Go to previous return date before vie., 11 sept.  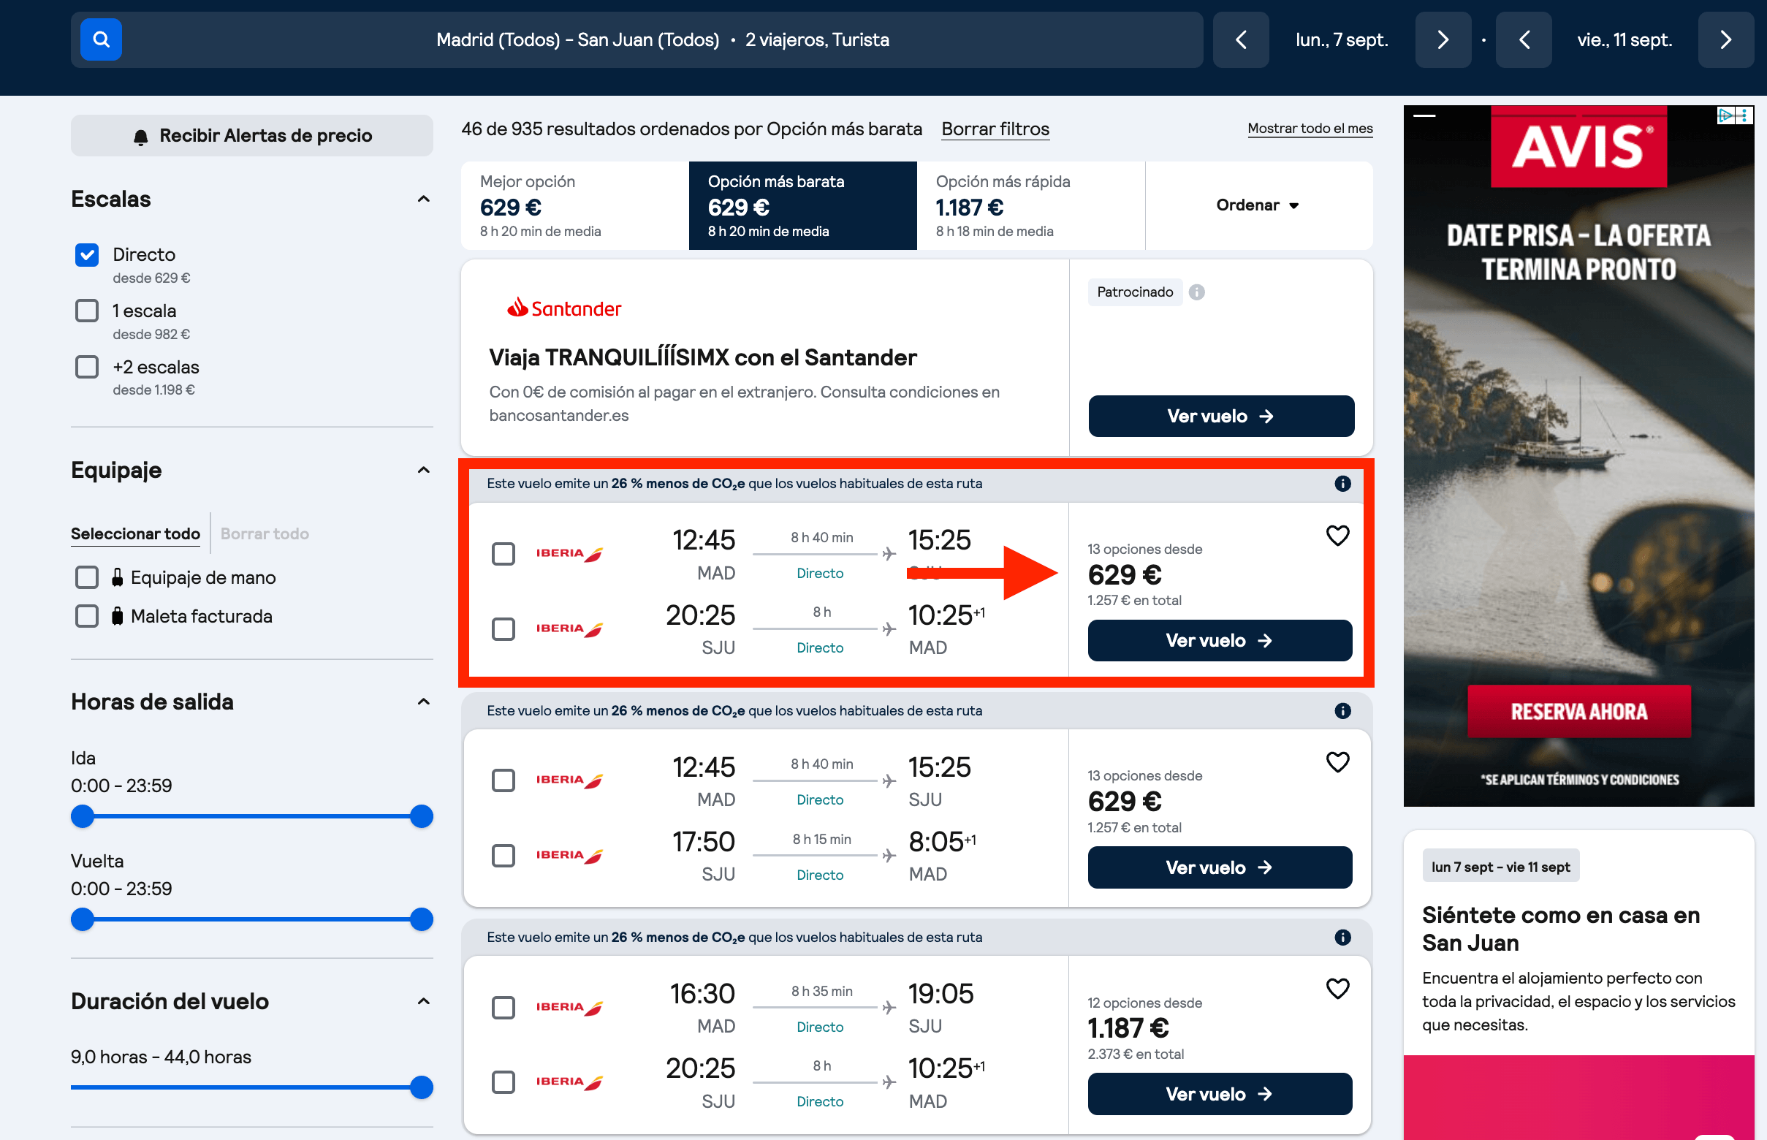[x=1524, y=39]
